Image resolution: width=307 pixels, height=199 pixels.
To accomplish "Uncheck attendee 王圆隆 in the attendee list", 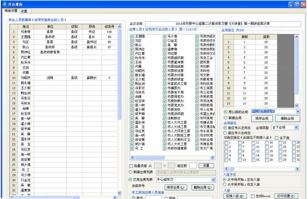I will [x=132, y=36].
